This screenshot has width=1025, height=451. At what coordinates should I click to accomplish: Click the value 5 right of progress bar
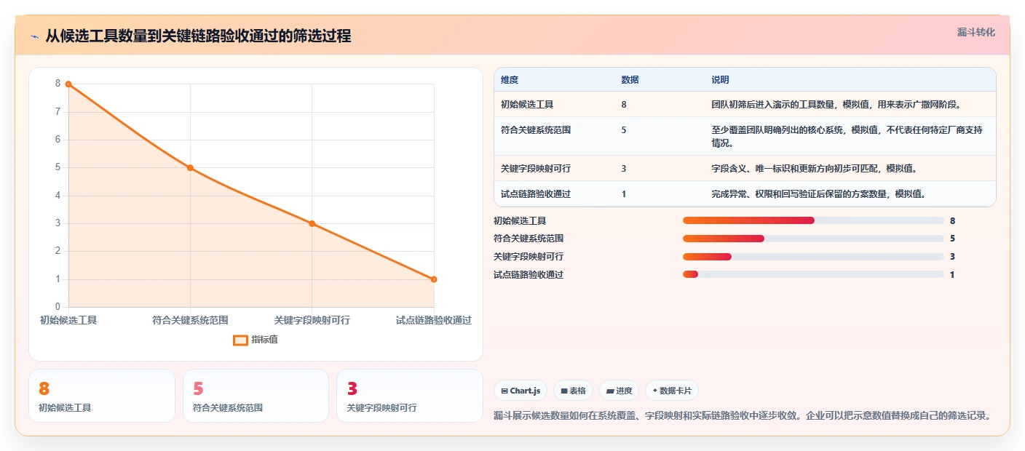[952, 239]
